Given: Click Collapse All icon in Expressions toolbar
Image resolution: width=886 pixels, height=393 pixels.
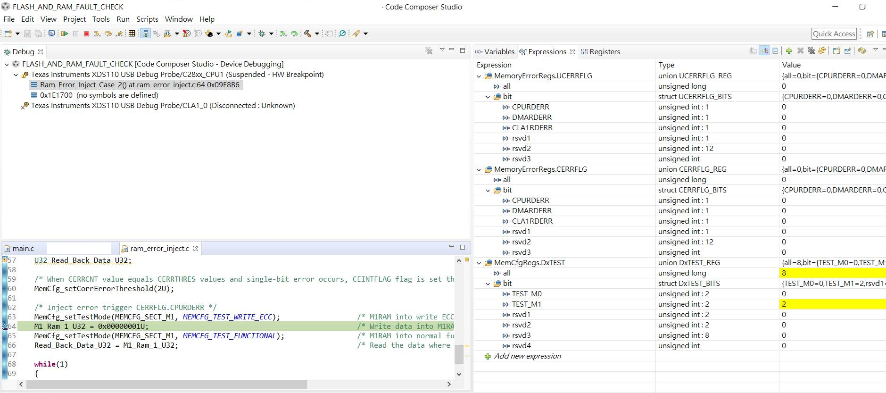Looking at the screenshot, I should coord(775,51).
